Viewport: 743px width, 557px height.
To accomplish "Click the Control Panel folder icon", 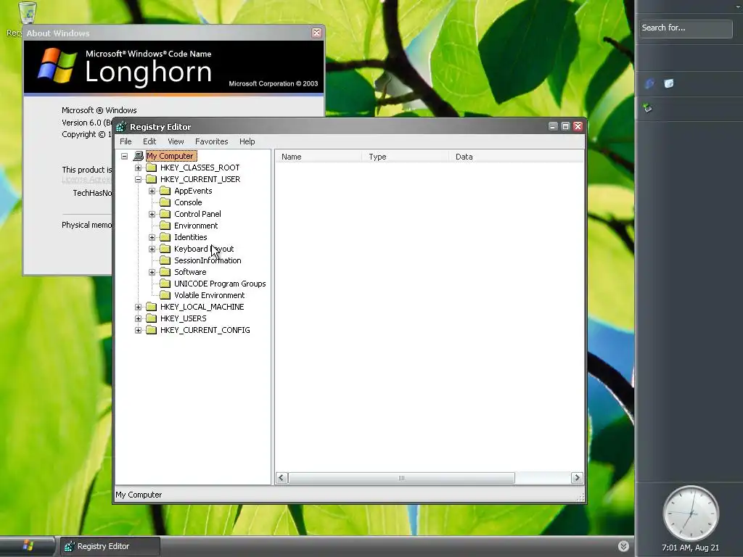I will click(x=165, y=214).
